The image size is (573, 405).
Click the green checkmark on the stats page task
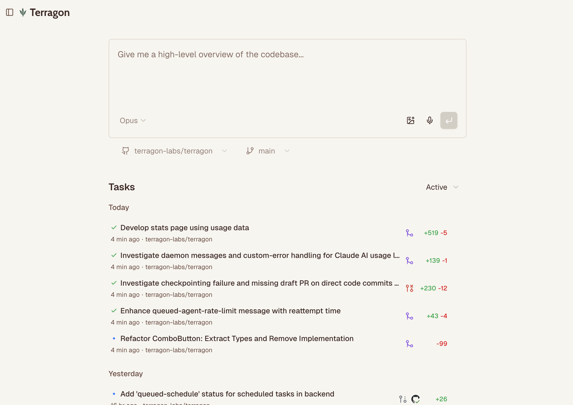(114, 228)
